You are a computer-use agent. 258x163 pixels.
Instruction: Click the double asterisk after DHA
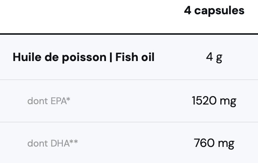point(74,142)
